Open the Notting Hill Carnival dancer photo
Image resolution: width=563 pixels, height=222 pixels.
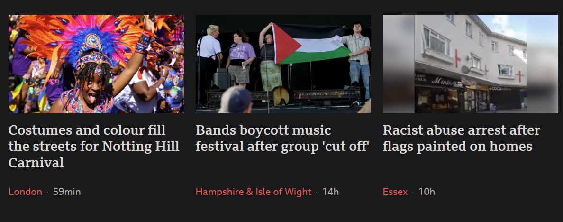(x=96, y=64)
